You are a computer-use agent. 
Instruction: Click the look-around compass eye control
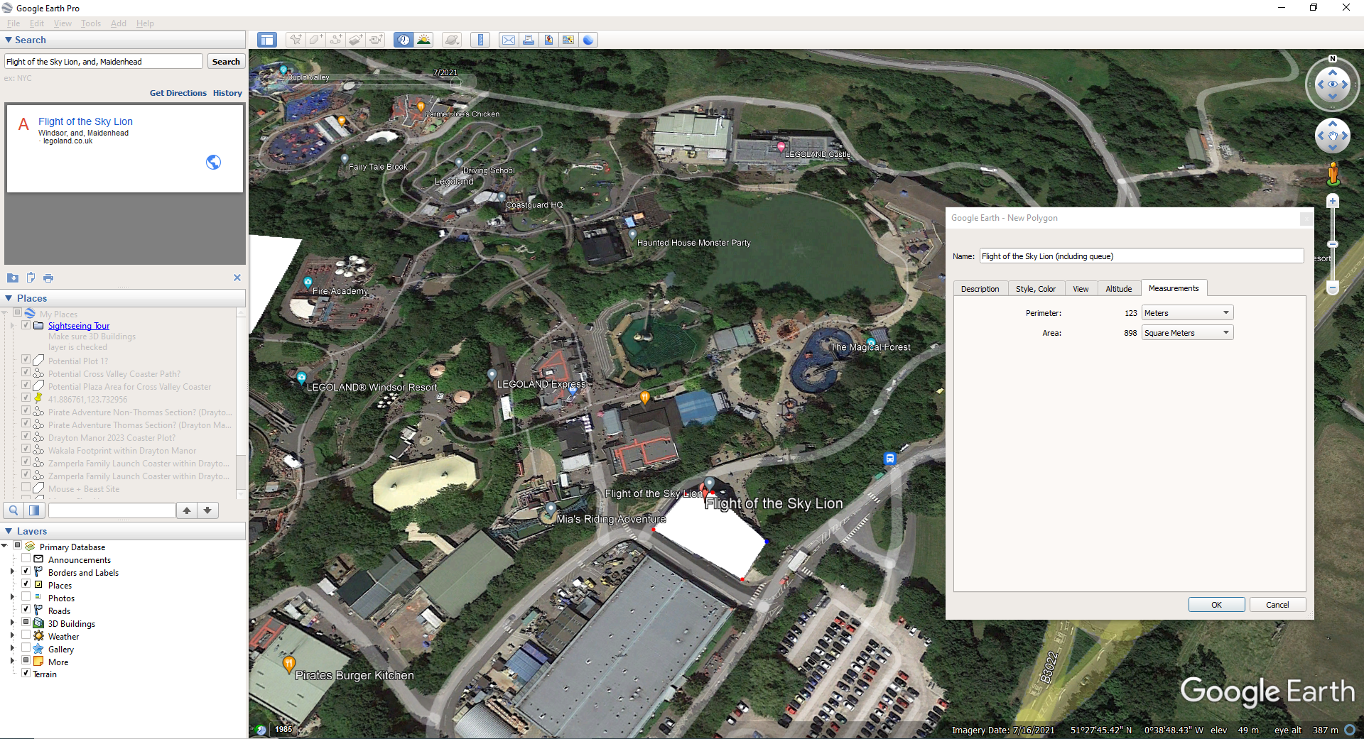tap(1333, 84)
